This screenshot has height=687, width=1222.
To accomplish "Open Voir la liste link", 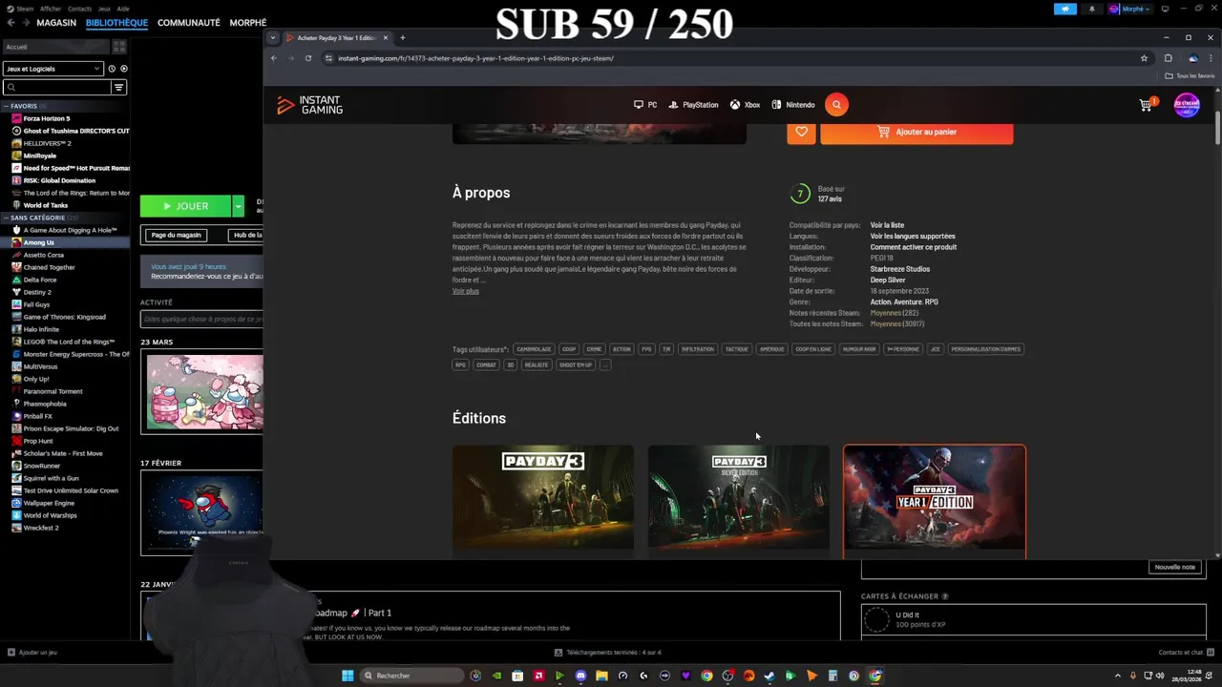I will pos(887,225).
